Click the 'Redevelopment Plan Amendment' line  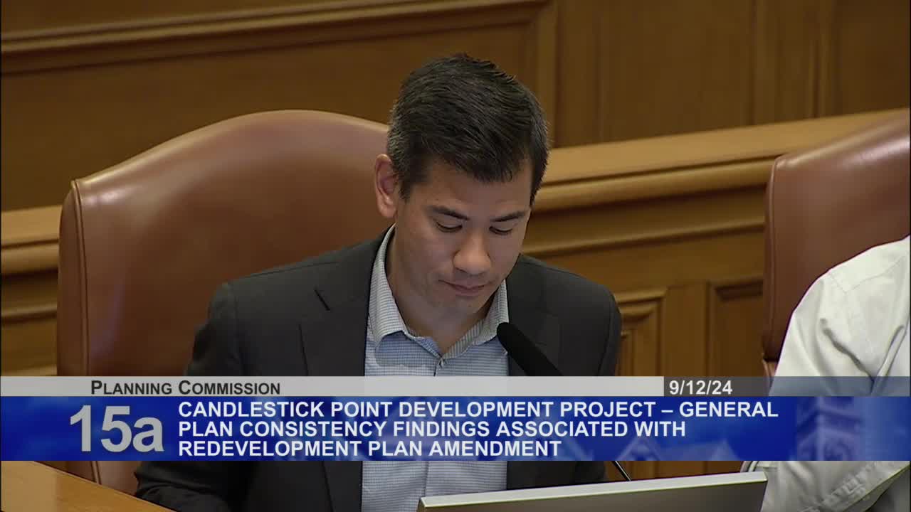click(x=369, y=449)
